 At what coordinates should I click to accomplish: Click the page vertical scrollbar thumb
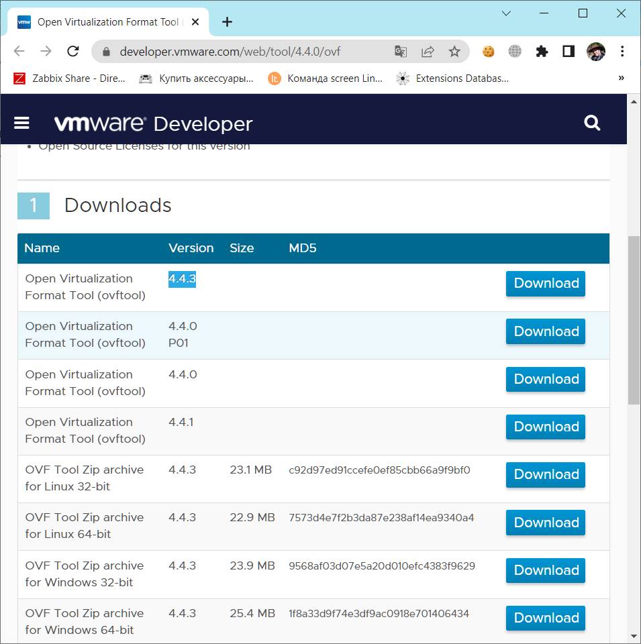tap(634, 321)
